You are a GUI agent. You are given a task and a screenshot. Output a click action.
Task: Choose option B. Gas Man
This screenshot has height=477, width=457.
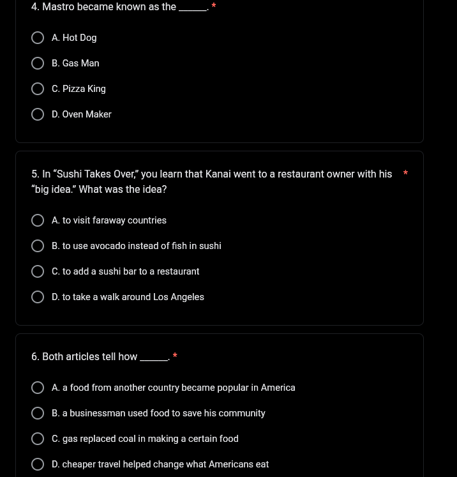tap(38, 63)
